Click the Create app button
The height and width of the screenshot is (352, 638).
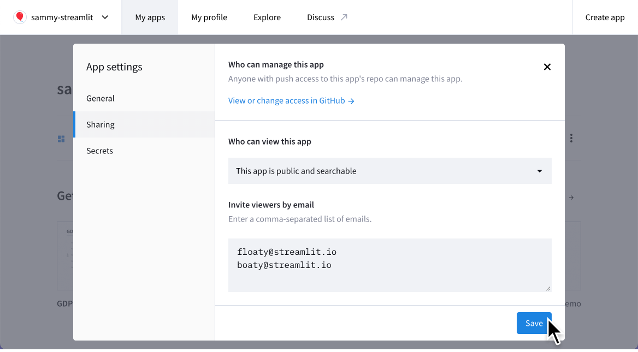(605, 17)
